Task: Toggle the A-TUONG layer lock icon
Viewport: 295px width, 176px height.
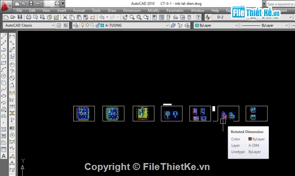Action: [x=97, y=25]
